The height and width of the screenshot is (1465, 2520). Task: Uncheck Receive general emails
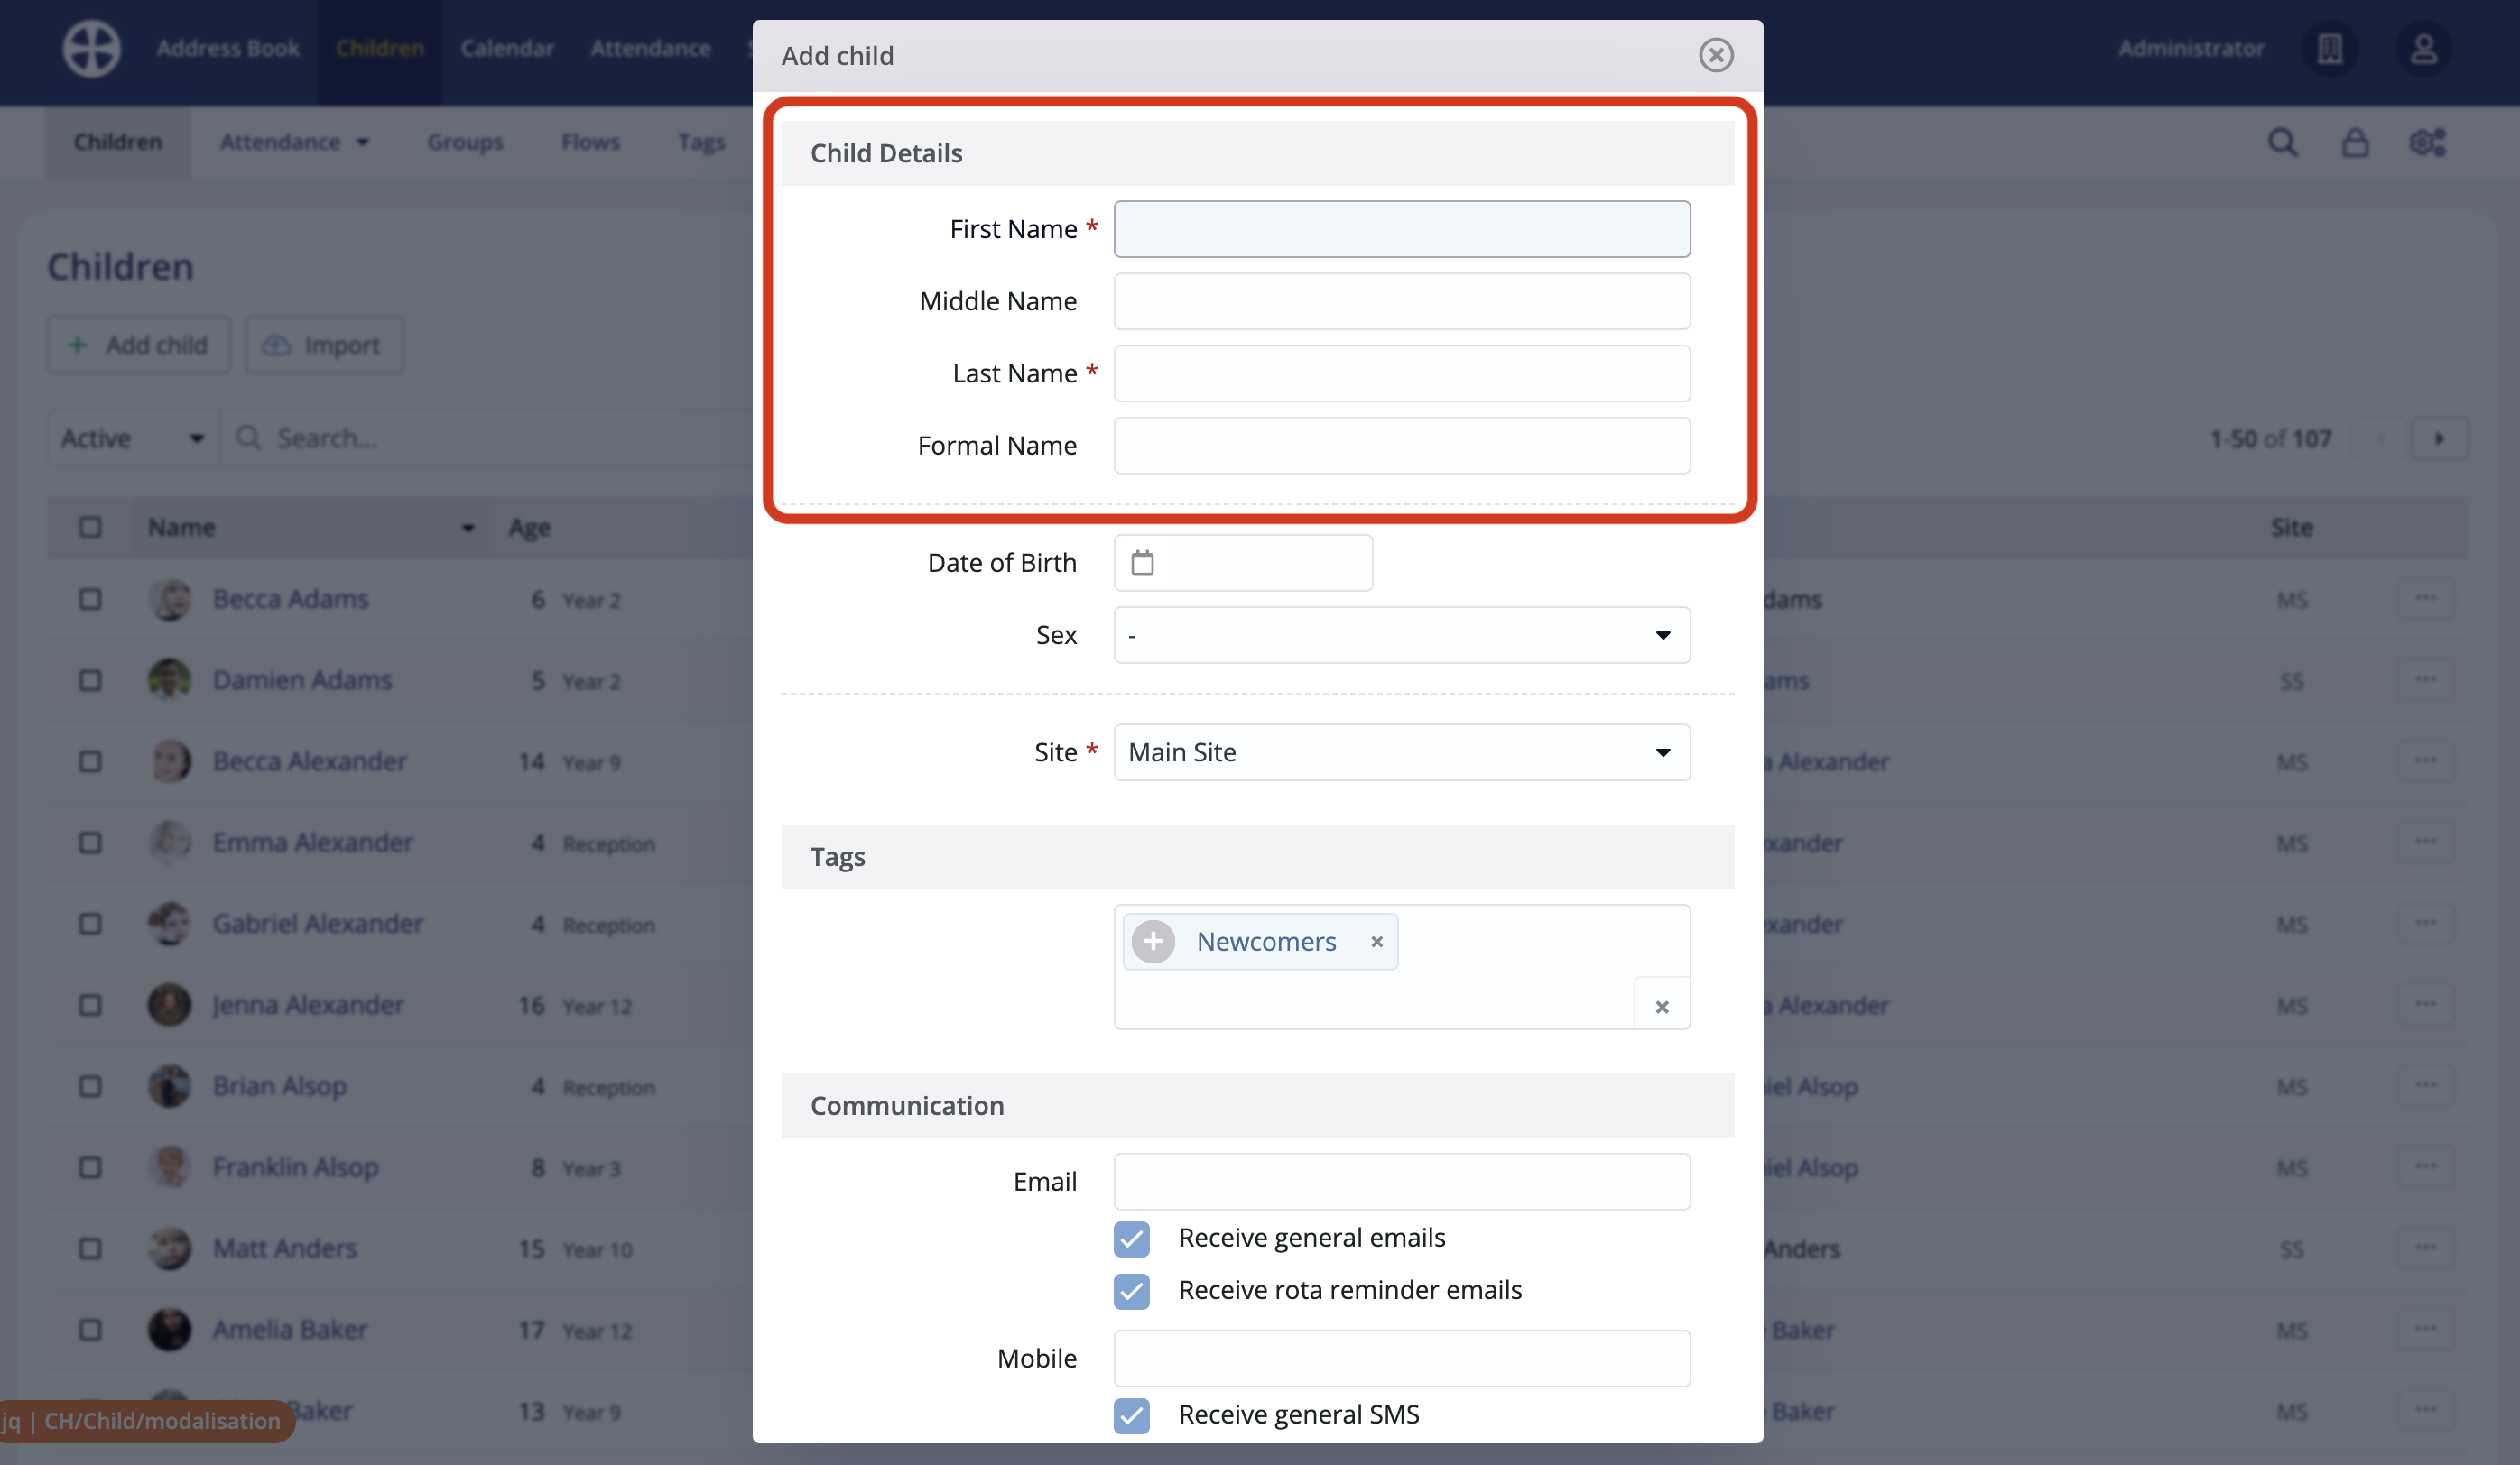click(1132, 1239)
